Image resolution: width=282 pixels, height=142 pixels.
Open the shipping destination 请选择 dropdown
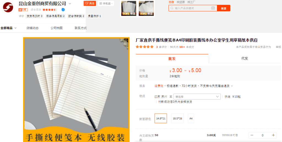click(197, 97)
